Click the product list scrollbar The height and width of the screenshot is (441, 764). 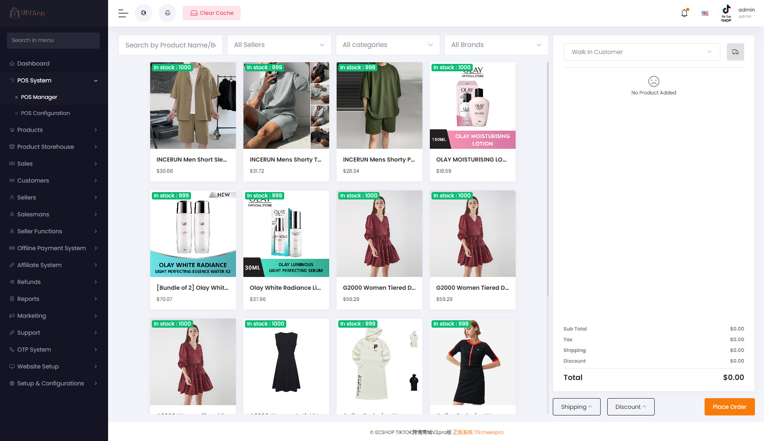coord(548,179)
